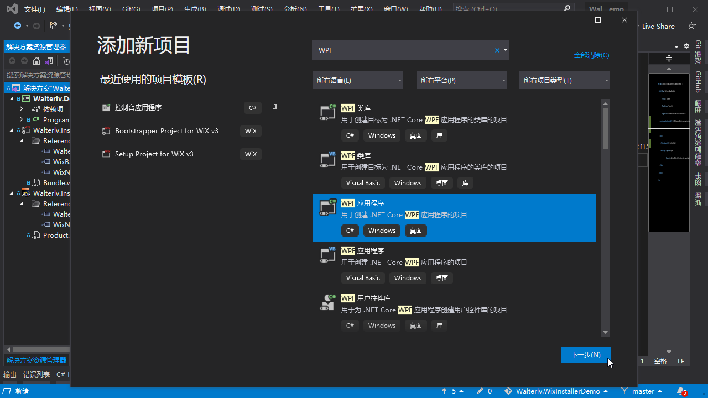Select the VB WPF 应用程序 template icon
Image resolution: width=708 pixels, height=398 pixels.
(327, 255)
